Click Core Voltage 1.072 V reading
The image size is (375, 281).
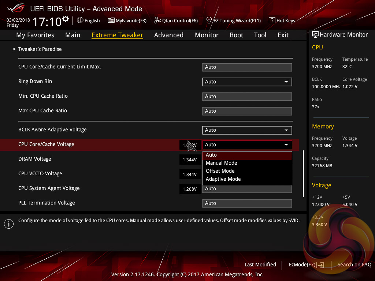point(350,87)
